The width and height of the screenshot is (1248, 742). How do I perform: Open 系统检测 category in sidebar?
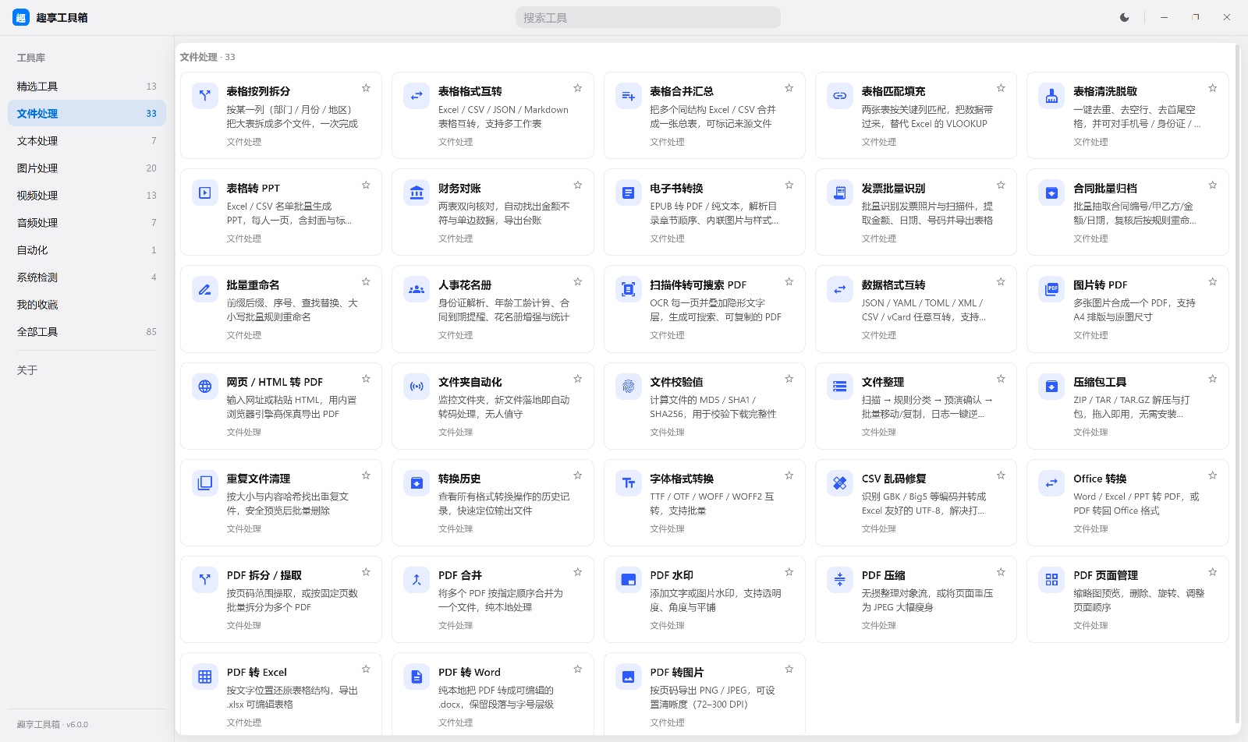(87, 277)
